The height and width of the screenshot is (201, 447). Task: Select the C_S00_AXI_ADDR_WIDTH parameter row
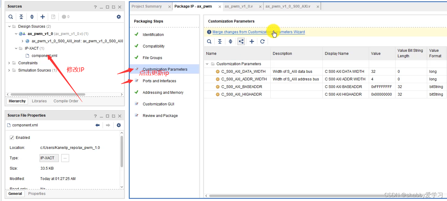pyautogui.click(x=326, y=79)
